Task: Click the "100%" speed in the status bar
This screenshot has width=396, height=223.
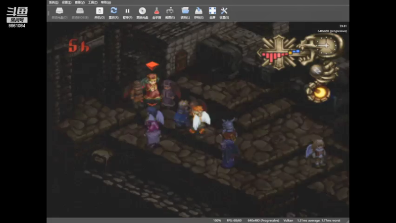Action: point(217,221)
